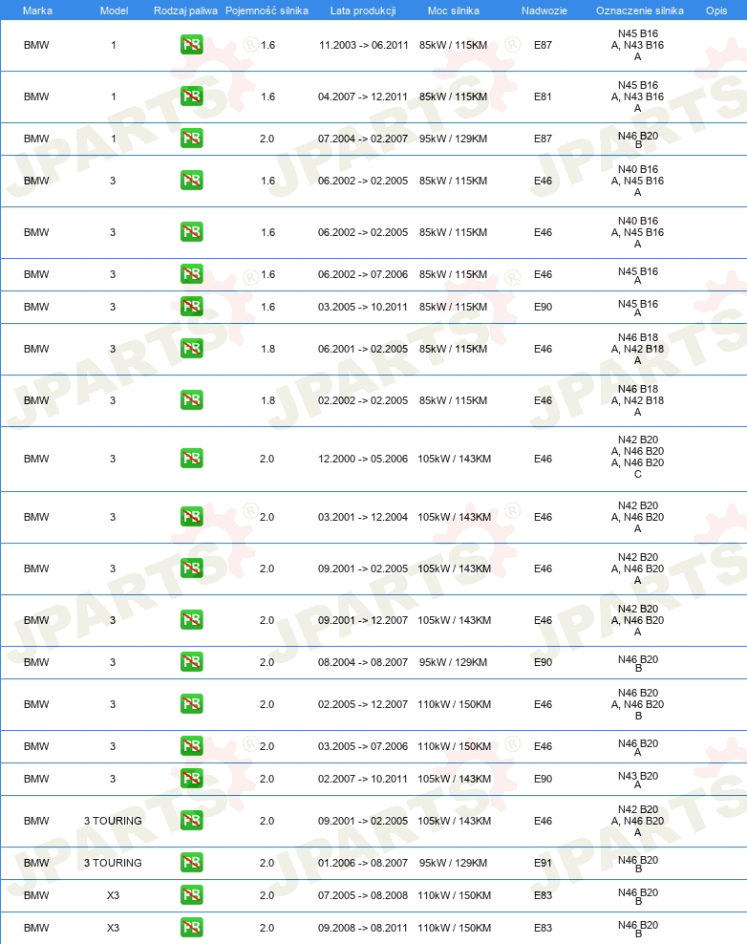Click the date range 12.2000 -> 05.2006
Image resolution: width=747 pixels, height=944 pixels.
tap(363, 460)
